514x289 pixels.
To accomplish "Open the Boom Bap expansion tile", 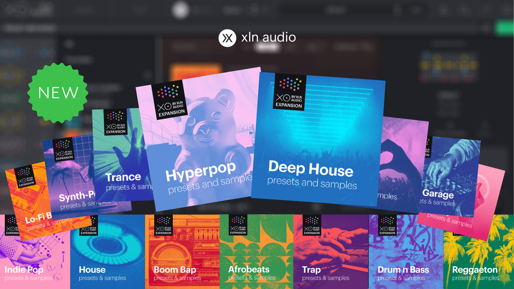I will point(182,252).
